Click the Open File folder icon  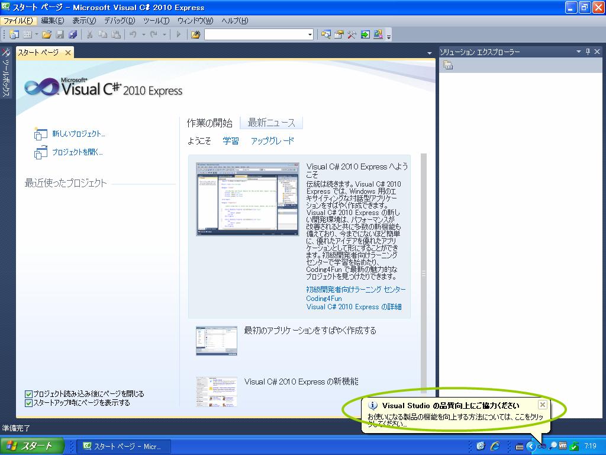coord(46,34)
